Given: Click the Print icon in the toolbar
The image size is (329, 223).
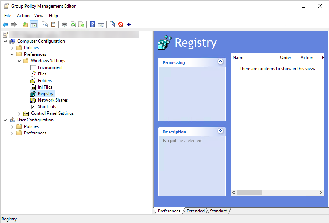Looking at the screenshot, I should (x=65, y=24).
